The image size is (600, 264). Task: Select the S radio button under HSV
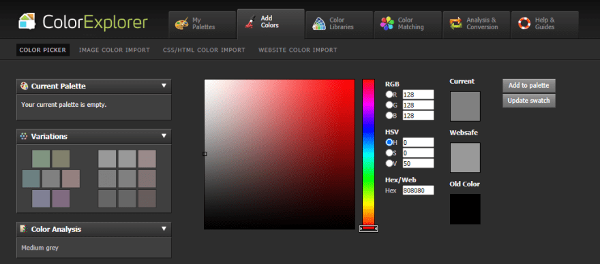point(389,153)
